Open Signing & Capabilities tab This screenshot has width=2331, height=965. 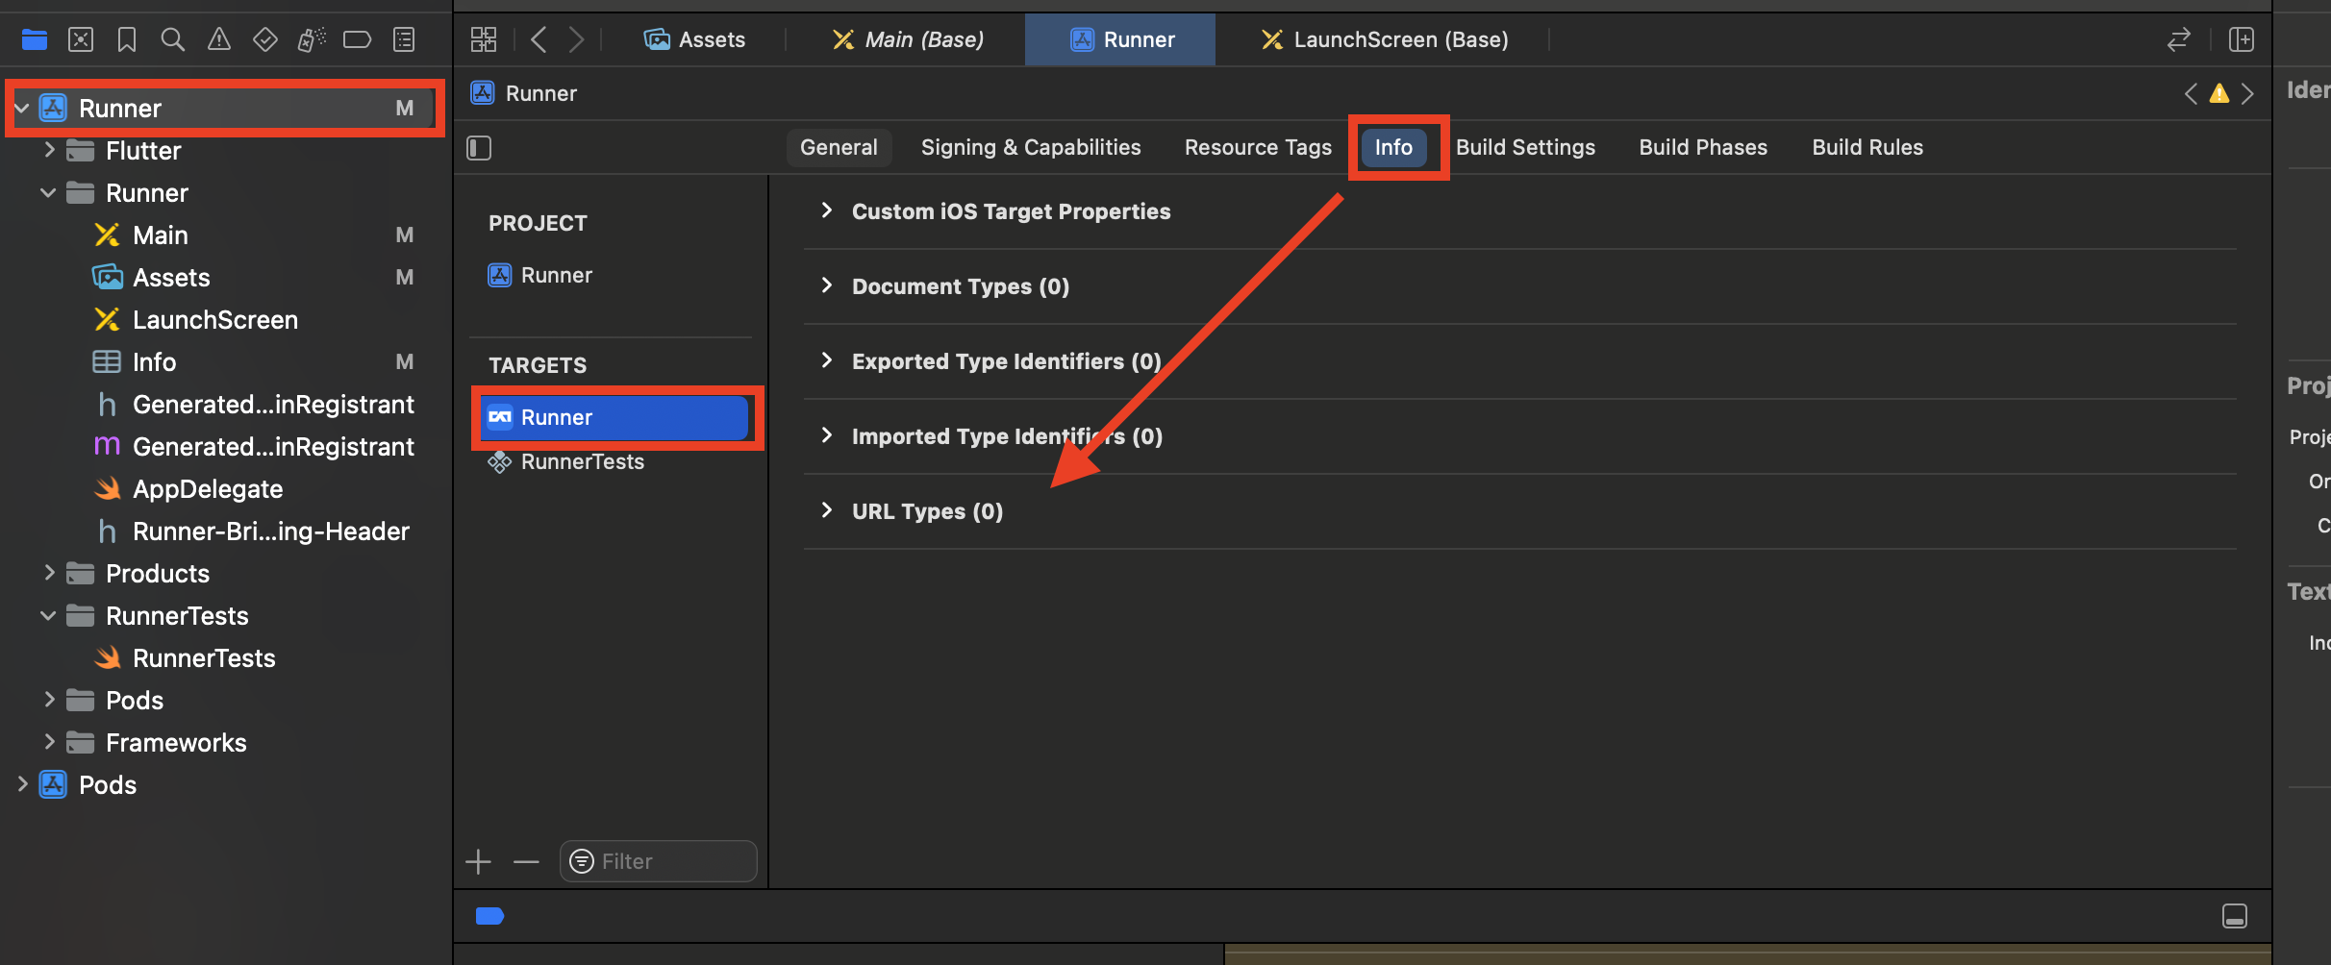[x=1031, y=147]
